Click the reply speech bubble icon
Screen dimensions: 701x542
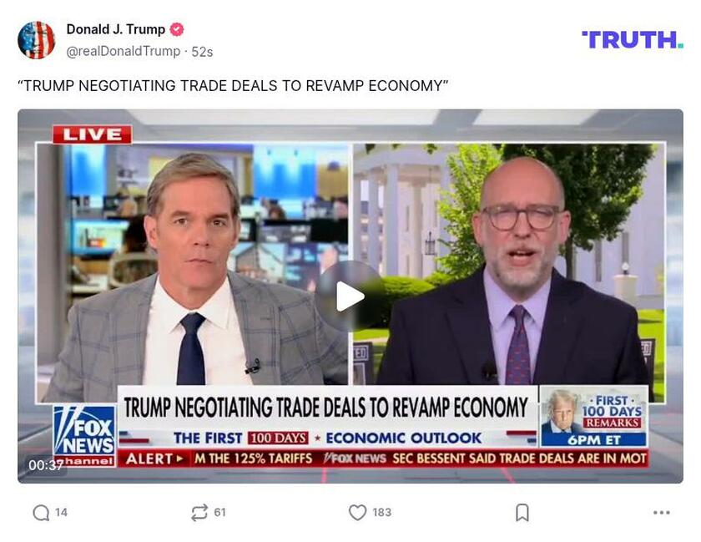41,513
